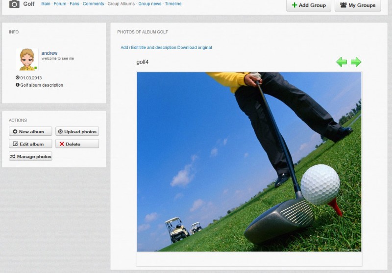Open the Fans page
The width and height of the screenshot is (392, 273).
coord(74,4)
